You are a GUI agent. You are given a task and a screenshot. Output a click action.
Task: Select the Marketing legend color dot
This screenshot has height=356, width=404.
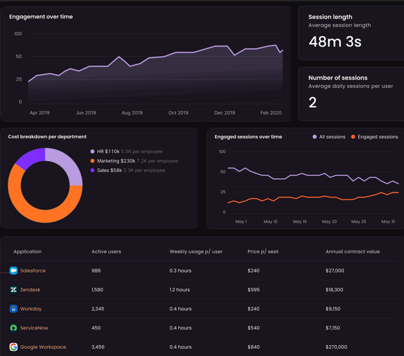(92, 161)
